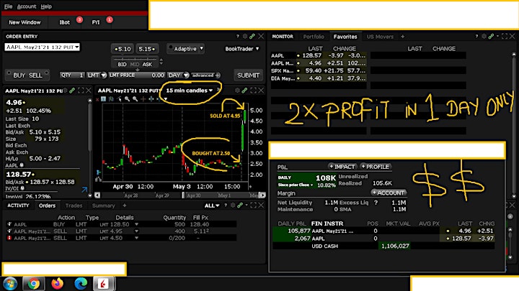The height and width of the screenshot is (291, 519).
Task: Open Activity panel link chain icon
Action: (x=240, y=205)
